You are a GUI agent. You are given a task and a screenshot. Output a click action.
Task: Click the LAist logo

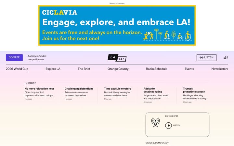point(117,58)
